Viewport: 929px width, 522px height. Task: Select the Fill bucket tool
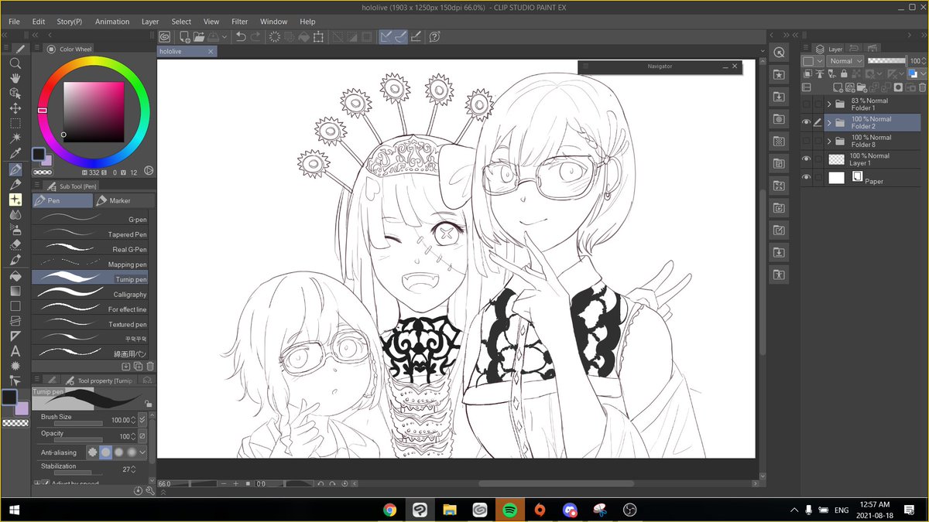coord(15,275)
